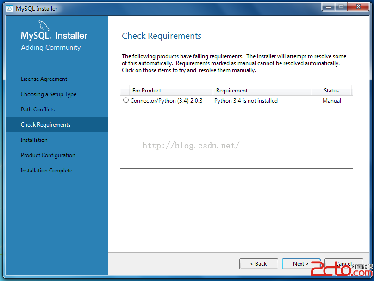Sort by For Product column header
Image resolution: width=374 pixels, height=281 pixels.
[171, 91]
